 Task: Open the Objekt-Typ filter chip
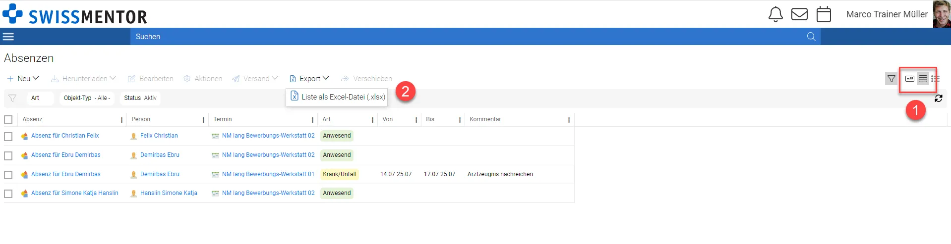87,98
